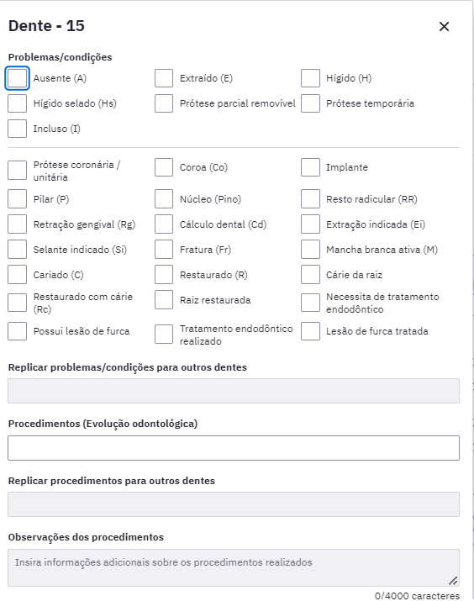Check the Cariado (C) option
Screen dimensions: 474x601
pos(18,275)
